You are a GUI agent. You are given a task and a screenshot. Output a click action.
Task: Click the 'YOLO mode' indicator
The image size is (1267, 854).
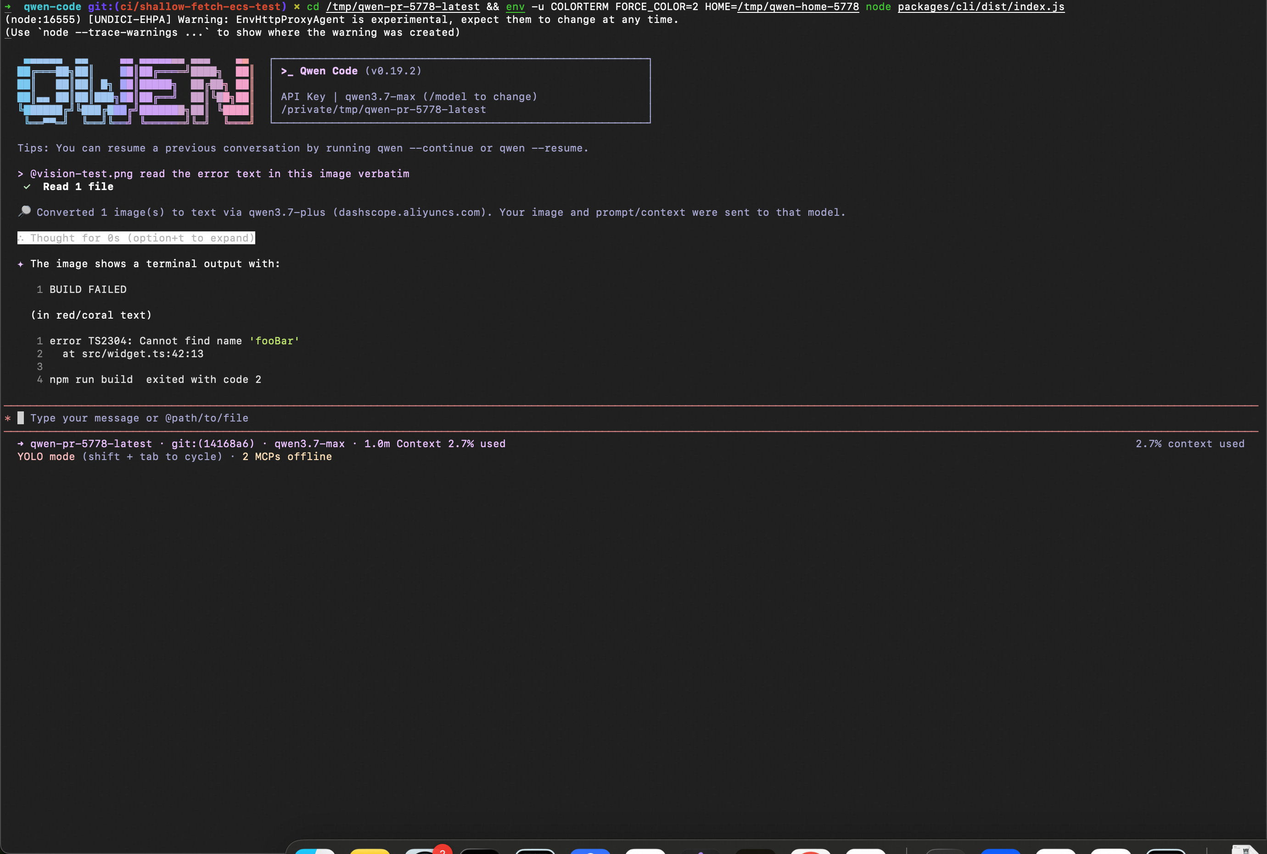[46, 457]
